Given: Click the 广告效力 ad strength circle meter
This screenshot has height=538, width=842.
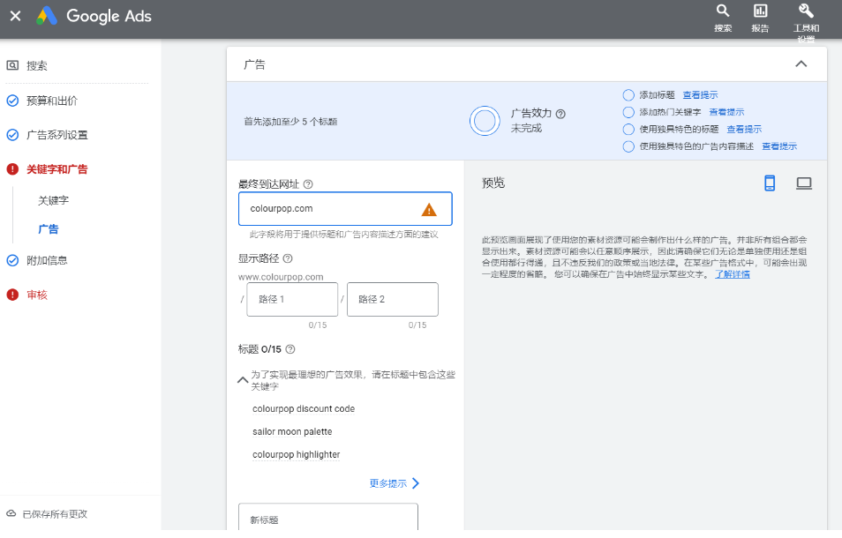Looking at the screenshot, I should 485,121.
